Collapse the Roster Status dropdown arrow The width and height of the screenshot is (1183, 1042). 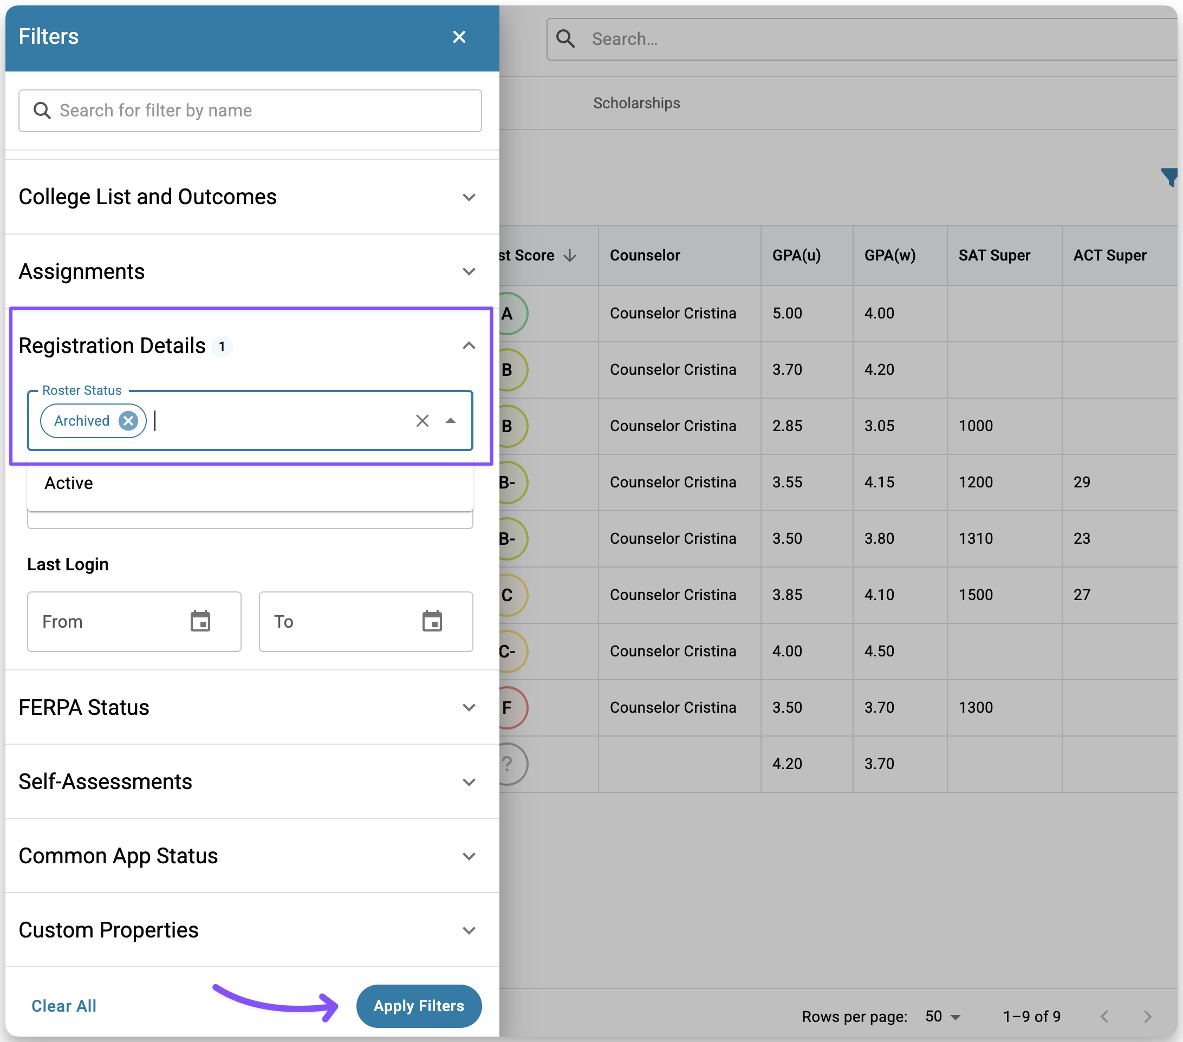point(450,421)
